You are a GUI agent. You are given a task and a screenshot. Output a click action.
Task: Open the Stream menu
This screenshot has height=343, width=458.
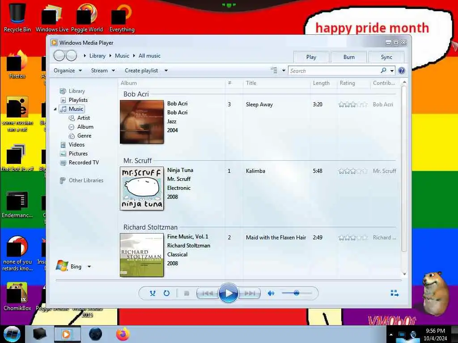tap(103, 71)
